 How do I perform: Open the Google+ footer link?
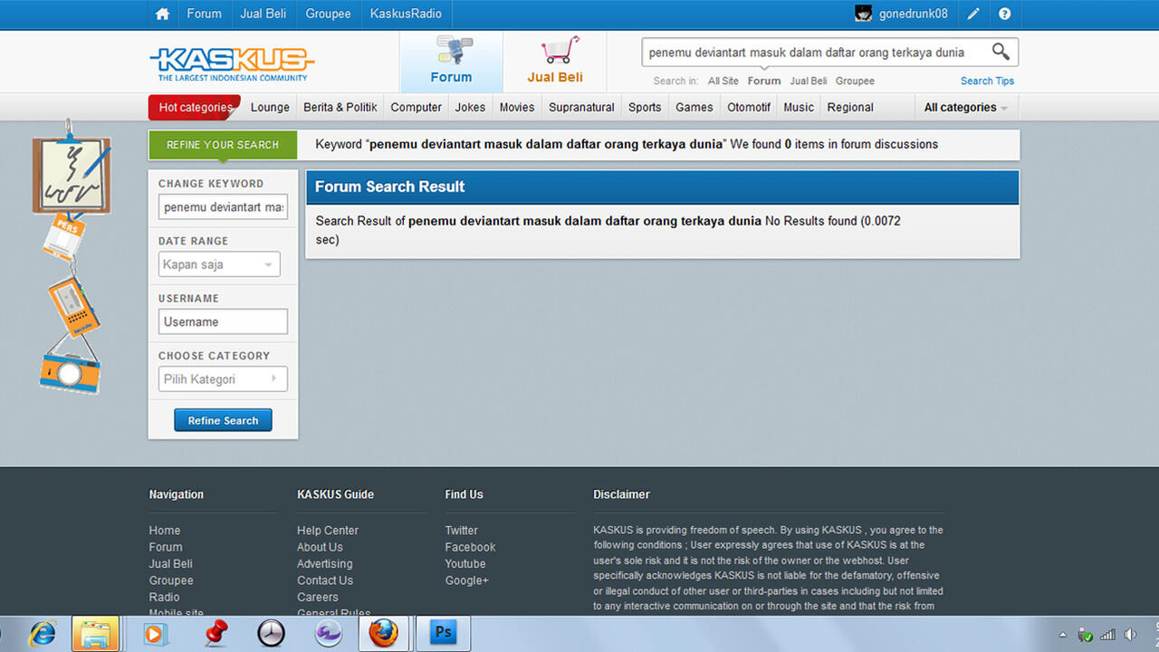(x=466, y=580)
